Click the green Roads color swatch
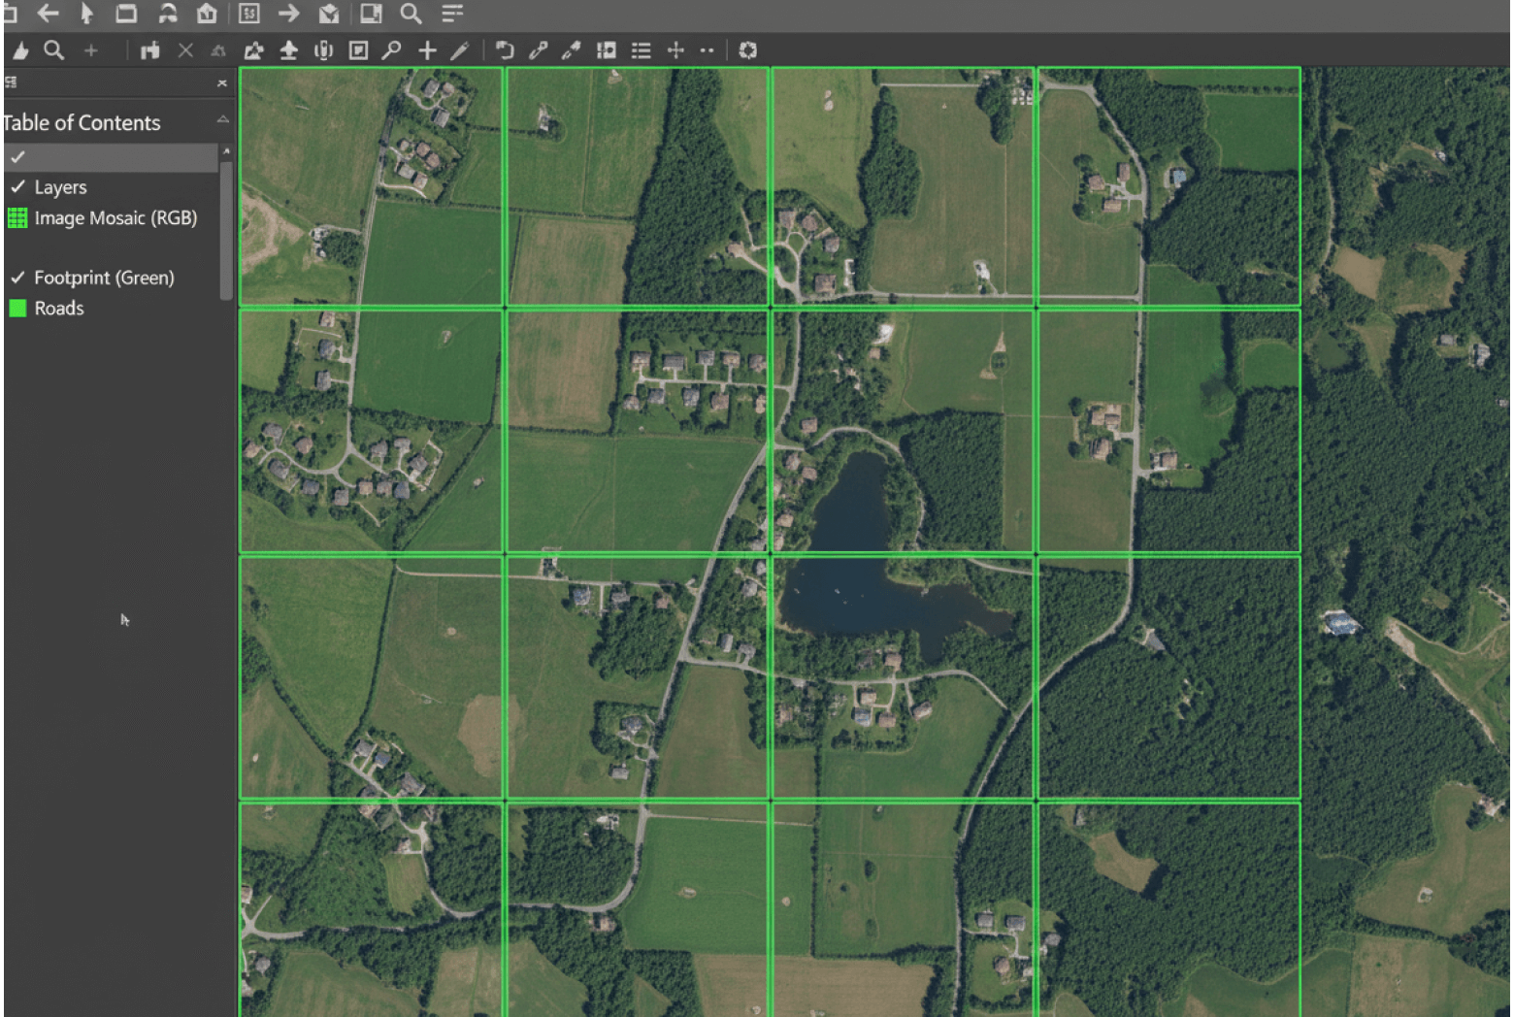The image size is (1514, 1017). pos(16,308)
